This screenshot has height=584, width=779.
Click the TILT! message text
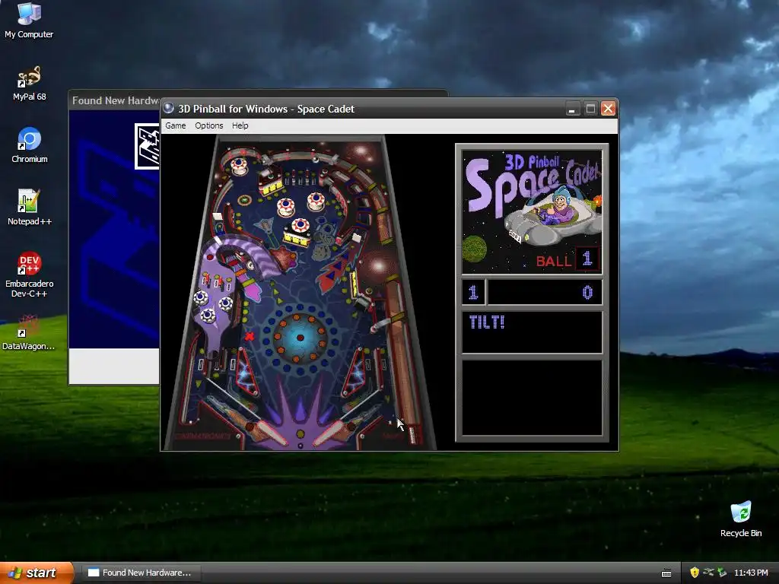(x=487, y=322)
